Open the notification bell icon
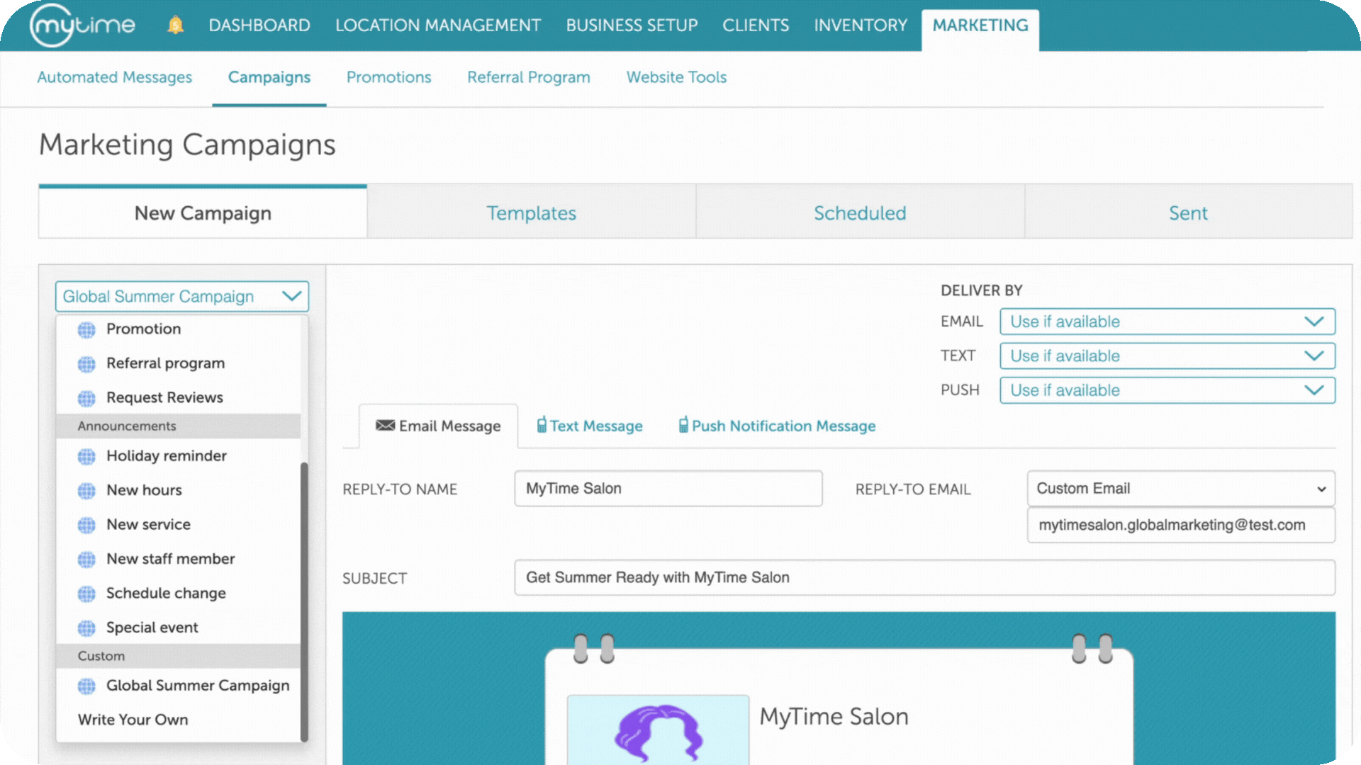 coord(175,25)
